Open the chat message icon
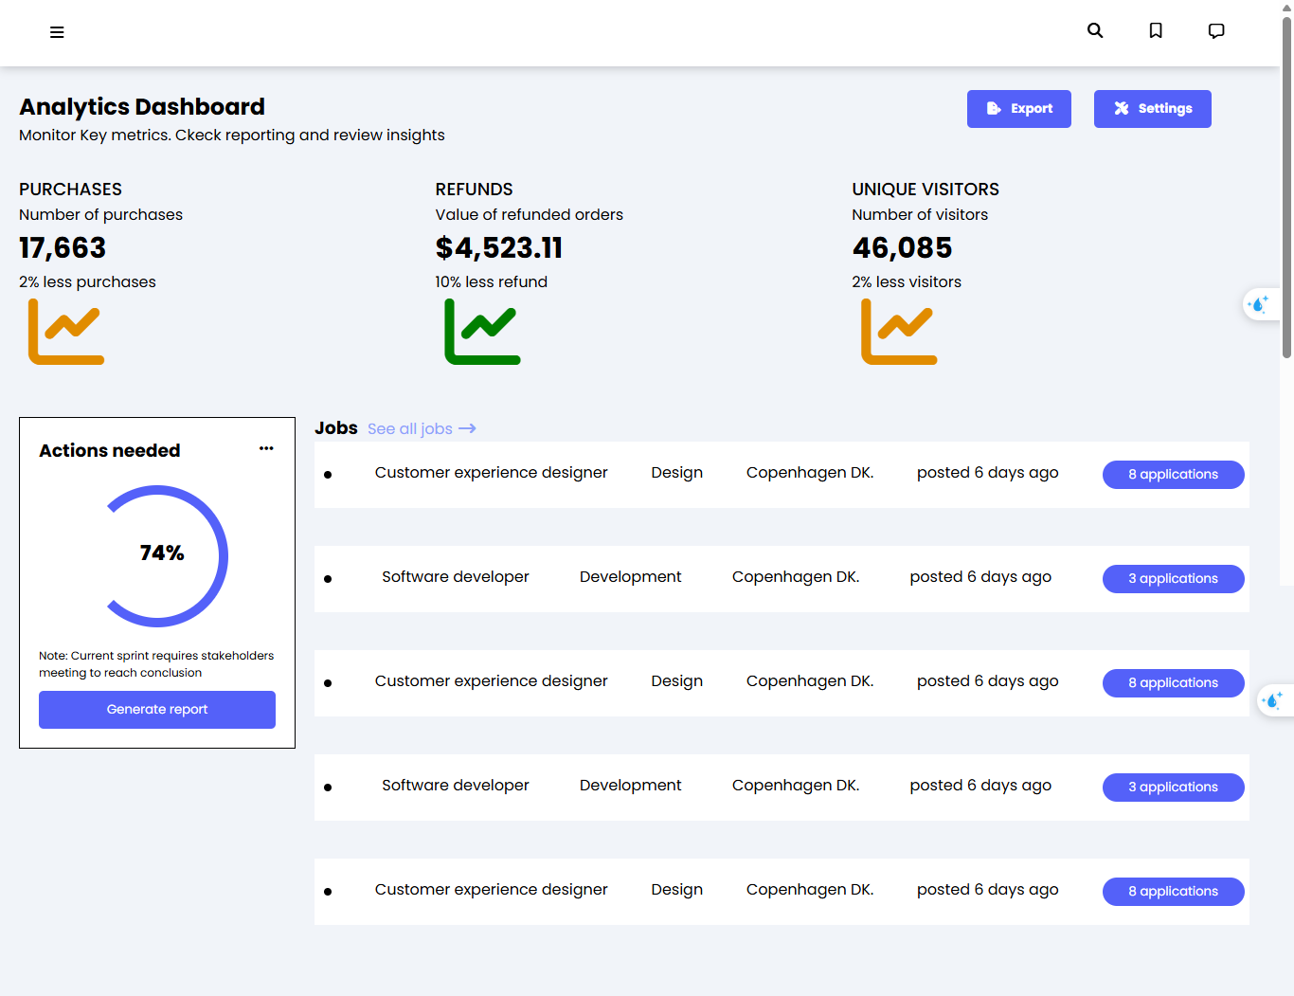 [1216, 31]
